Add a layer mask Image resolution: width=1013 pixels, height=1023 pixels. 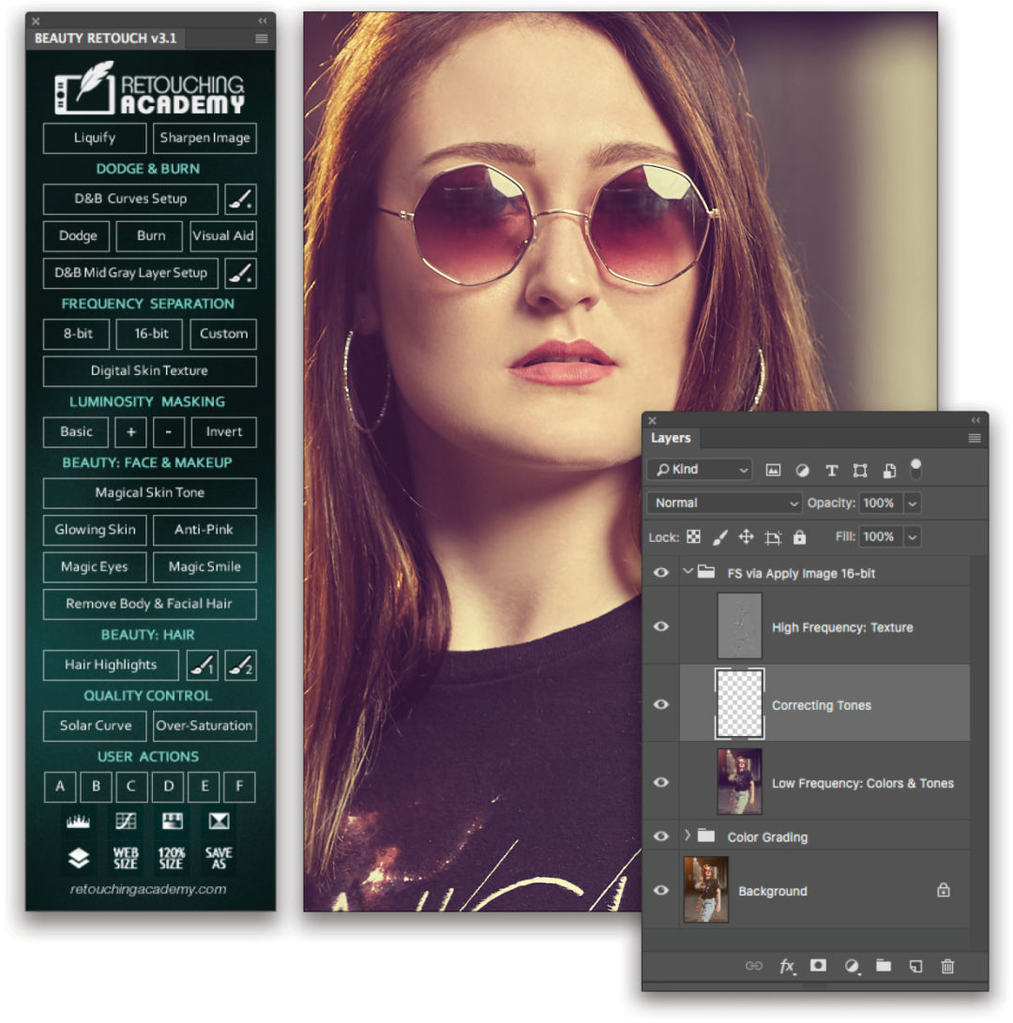[x=818, y=966]
